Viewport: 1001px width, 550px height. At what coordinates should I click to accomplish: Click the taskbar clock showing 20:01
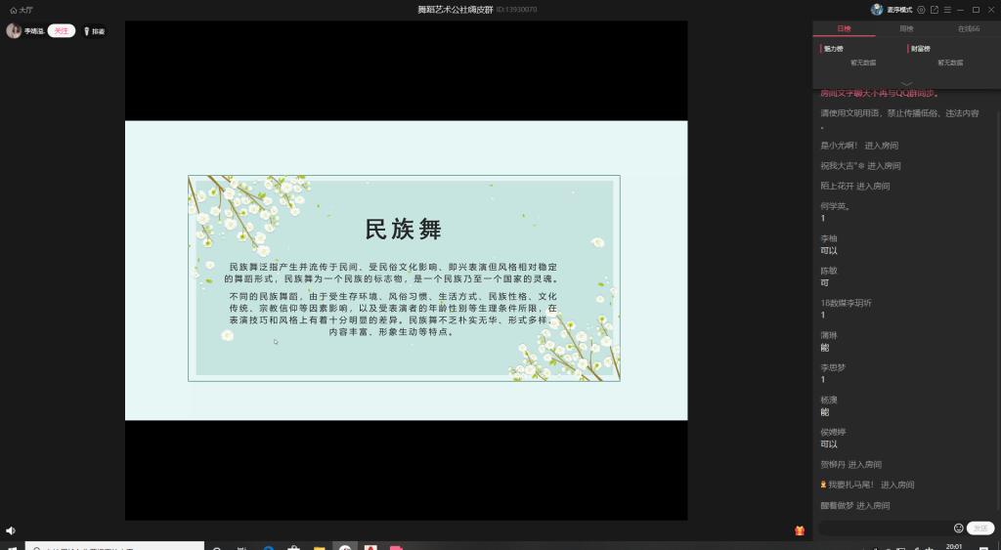[x=954, y=546]
